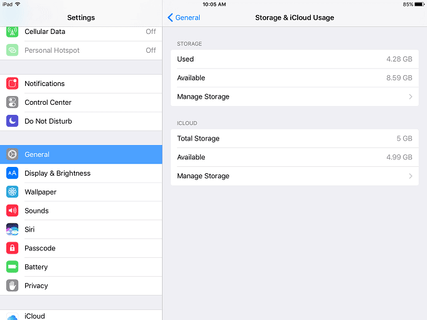Expand Manage Storage chevron under Storage
The image size is (427, 320).
(411, 97)
